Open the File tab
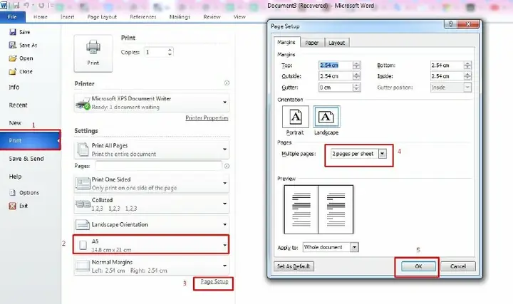 click(x=12, y=16)
